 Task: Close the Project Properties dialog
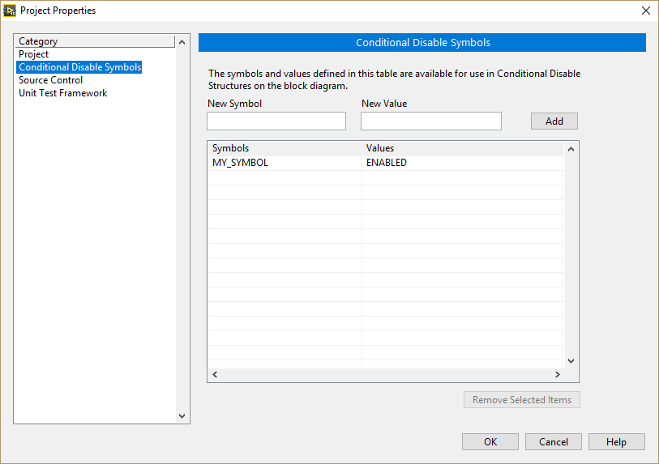coord(645,11)
